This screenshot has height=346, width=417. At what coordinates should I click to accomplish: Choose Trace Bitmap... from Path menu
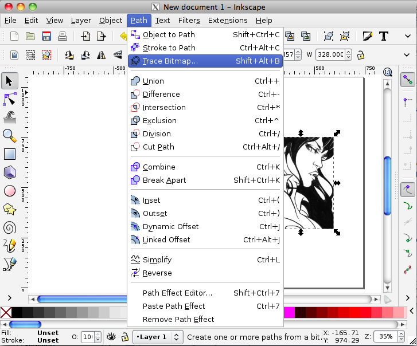tap(205, 61)
